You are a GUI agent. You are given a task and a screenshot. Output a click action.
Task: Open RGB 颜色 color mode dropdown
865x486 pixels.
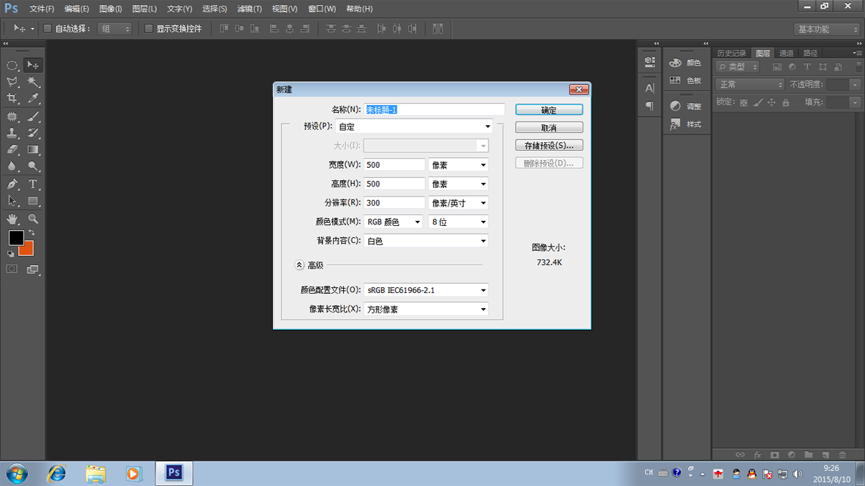[x=393, y=222]
